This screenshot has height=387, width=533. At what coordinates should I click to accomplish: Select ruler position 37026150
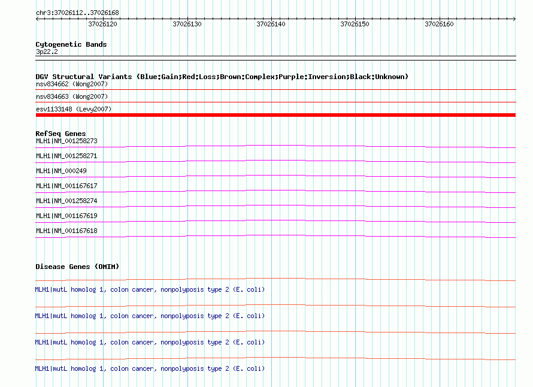pyautogui.click(x=355, y=24)
